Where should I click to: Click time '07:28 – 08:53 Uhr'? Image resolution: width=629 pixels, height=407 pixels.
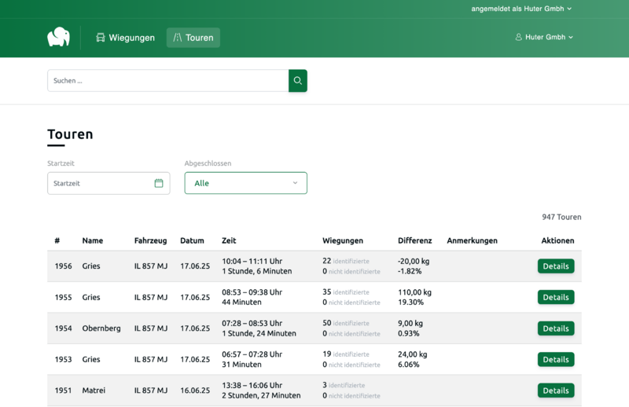tap(252, 323)
